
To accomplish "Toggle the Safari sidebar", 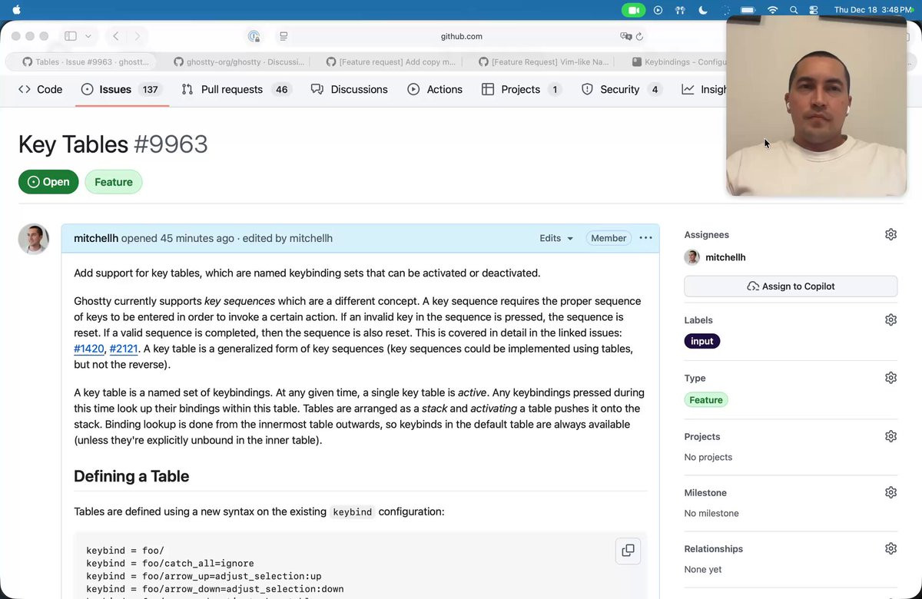I will pos(71,36).
